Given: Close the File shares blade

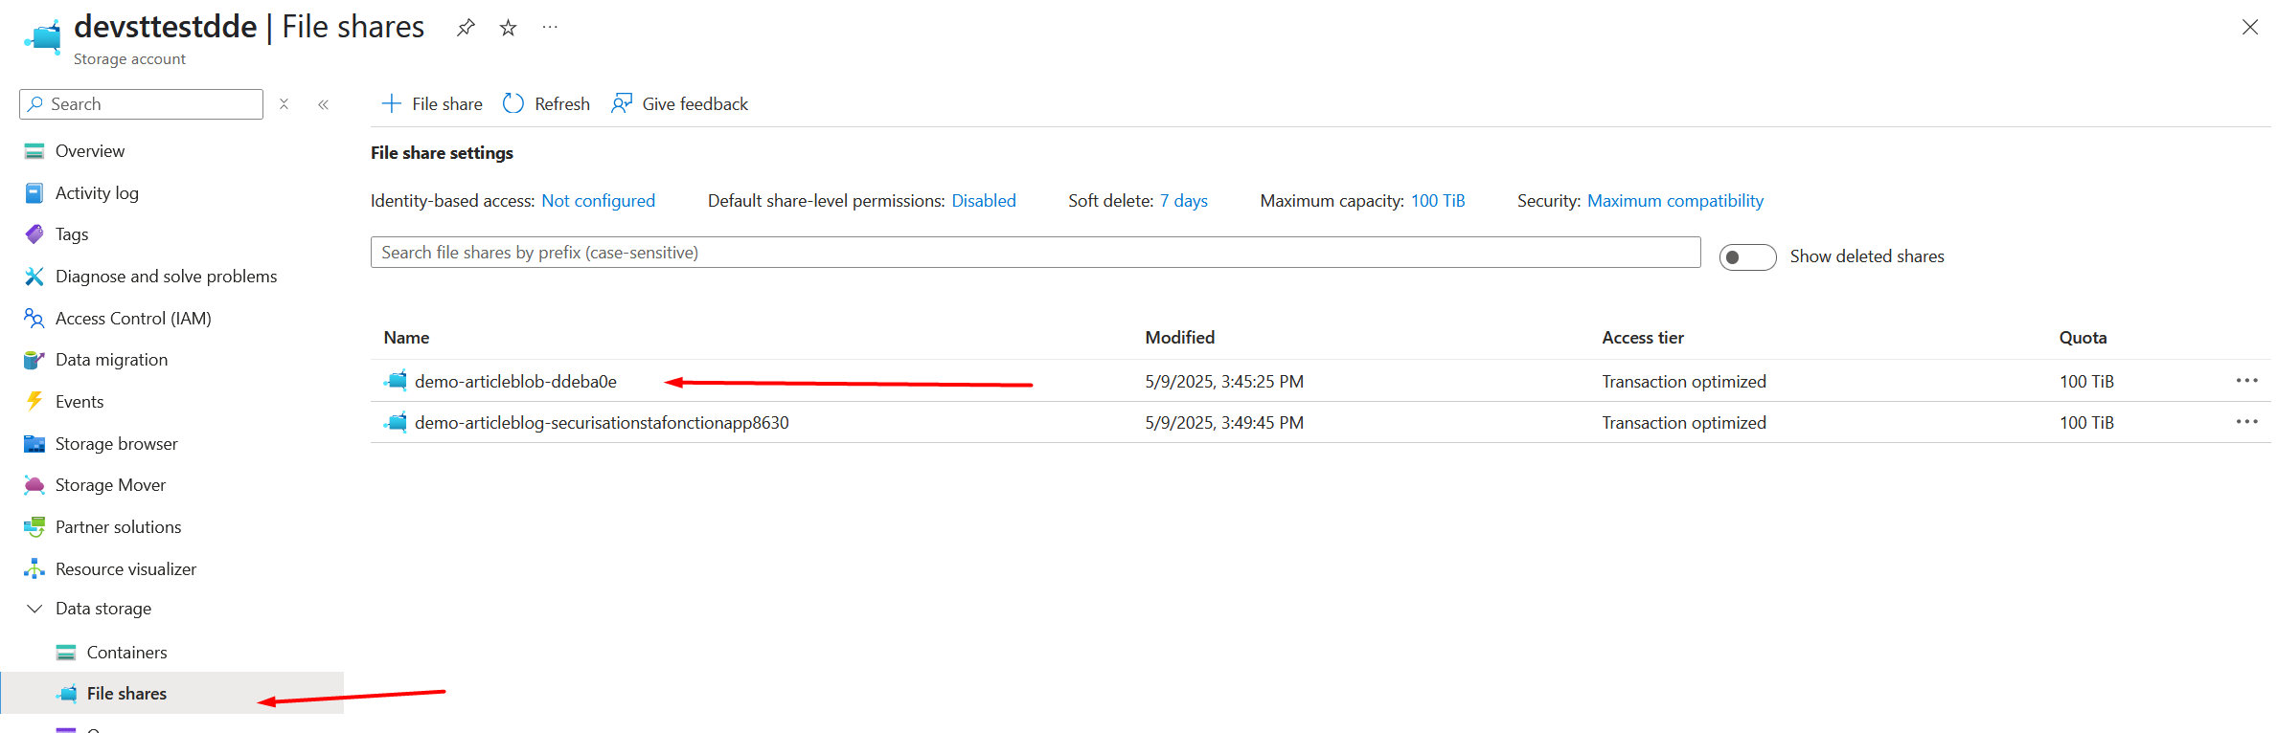Looking at the screenshot, I should pyautogui.click(x=2250, y=27).
